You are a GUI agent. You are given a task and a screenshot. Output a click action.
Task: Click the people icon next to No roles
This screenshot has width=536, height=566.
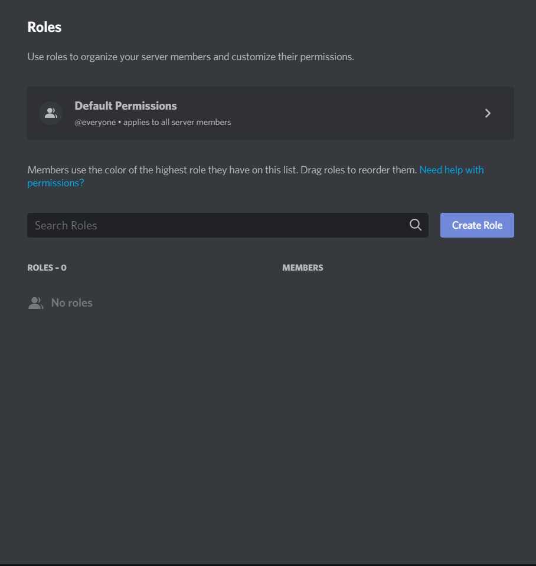click(x=35, y=303)
